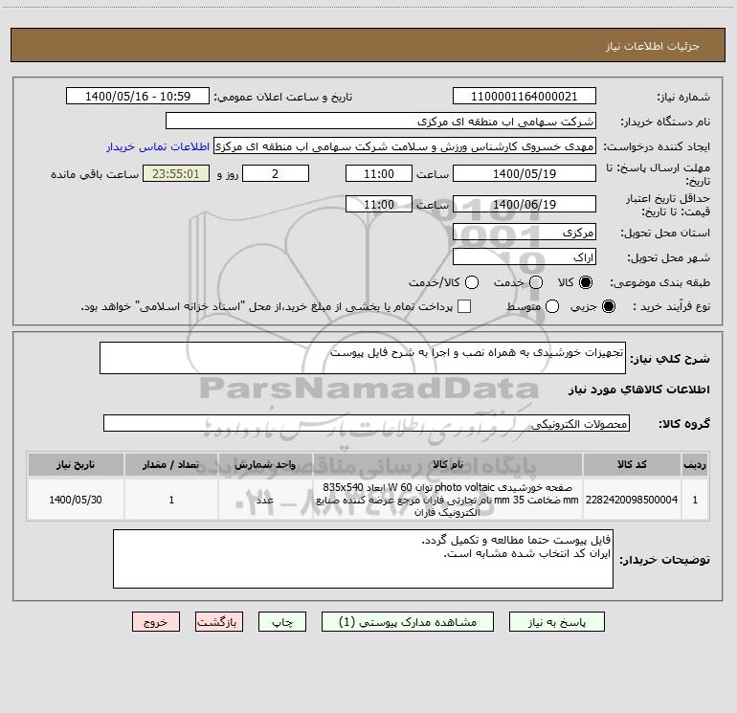Image resolution: width=737 pixels, height=713 pixels.
Task: Click the need date cell 1400/05/30
Action: tap(76, 500)
